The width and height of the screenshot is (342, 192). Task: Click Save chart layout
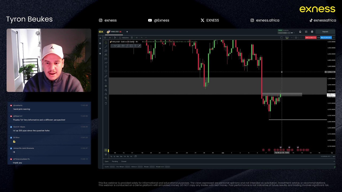point(287,38)
